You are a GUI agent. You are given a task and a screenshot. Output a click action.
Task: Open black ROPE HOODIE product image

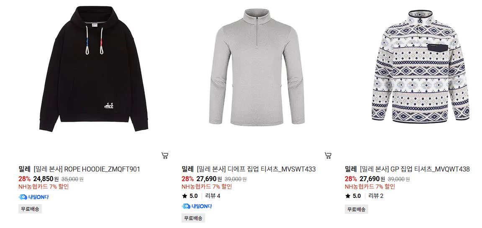point(94,69)
